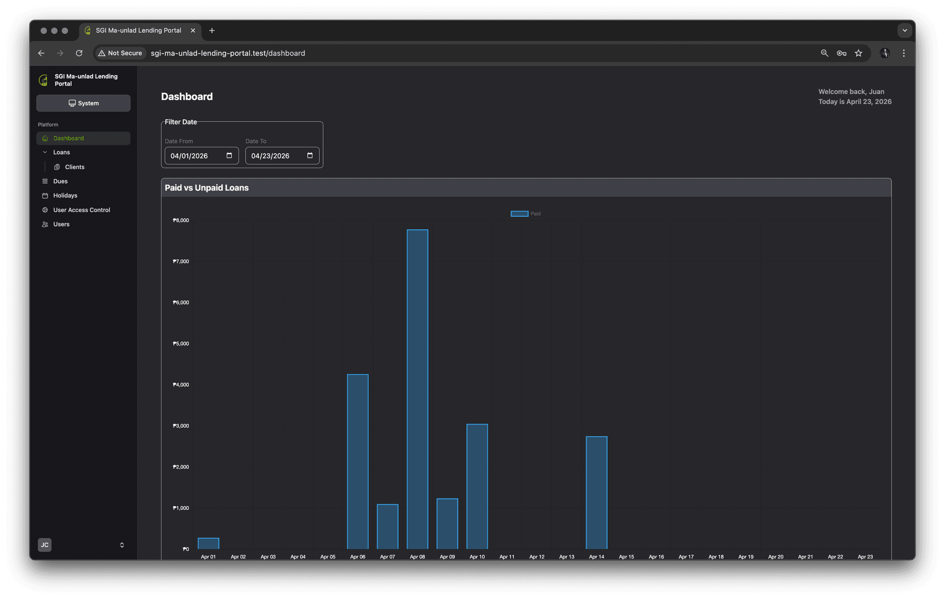
Task: Click the Apr 09 bar in chart
Action: [447, 524]
